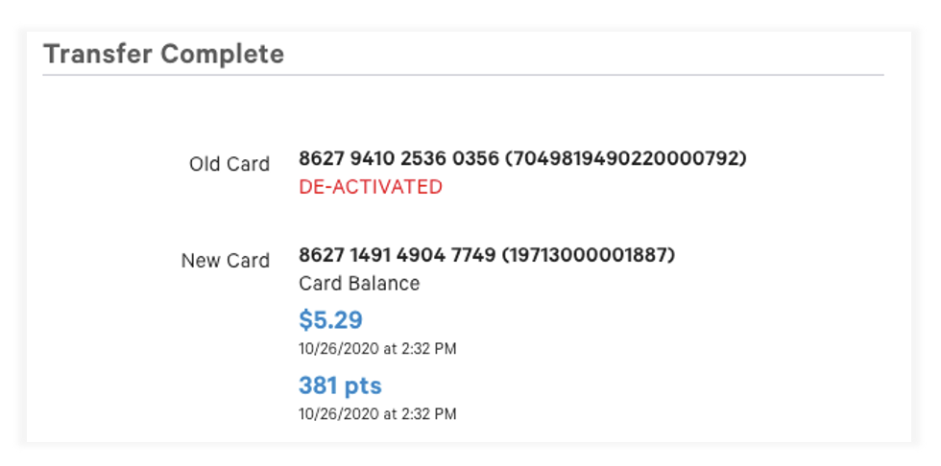Open the $5.29 balance amount

point(330,319)
